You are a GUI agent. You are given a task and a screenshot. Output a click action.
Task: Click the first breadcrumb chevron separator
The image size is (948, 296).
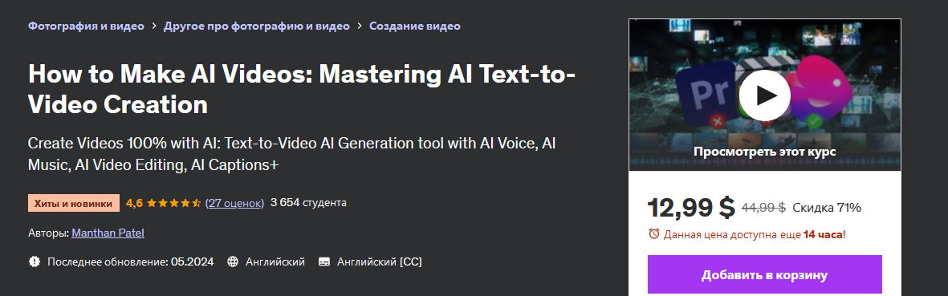(154, 26)
